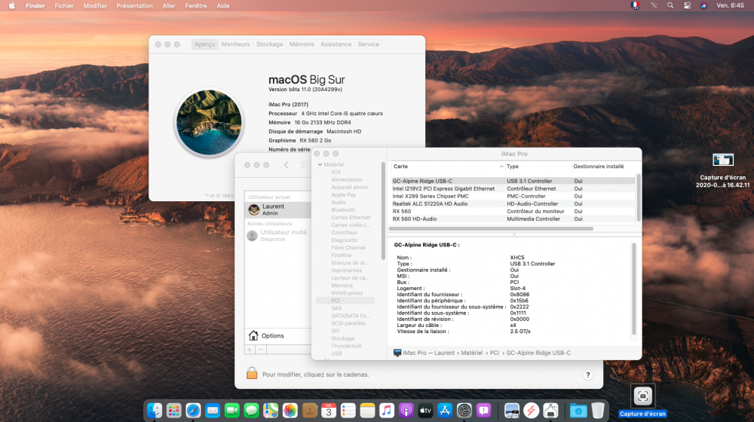The image size is (754, 422).
Task: Open Messages from the Dock
Action: 251,411
